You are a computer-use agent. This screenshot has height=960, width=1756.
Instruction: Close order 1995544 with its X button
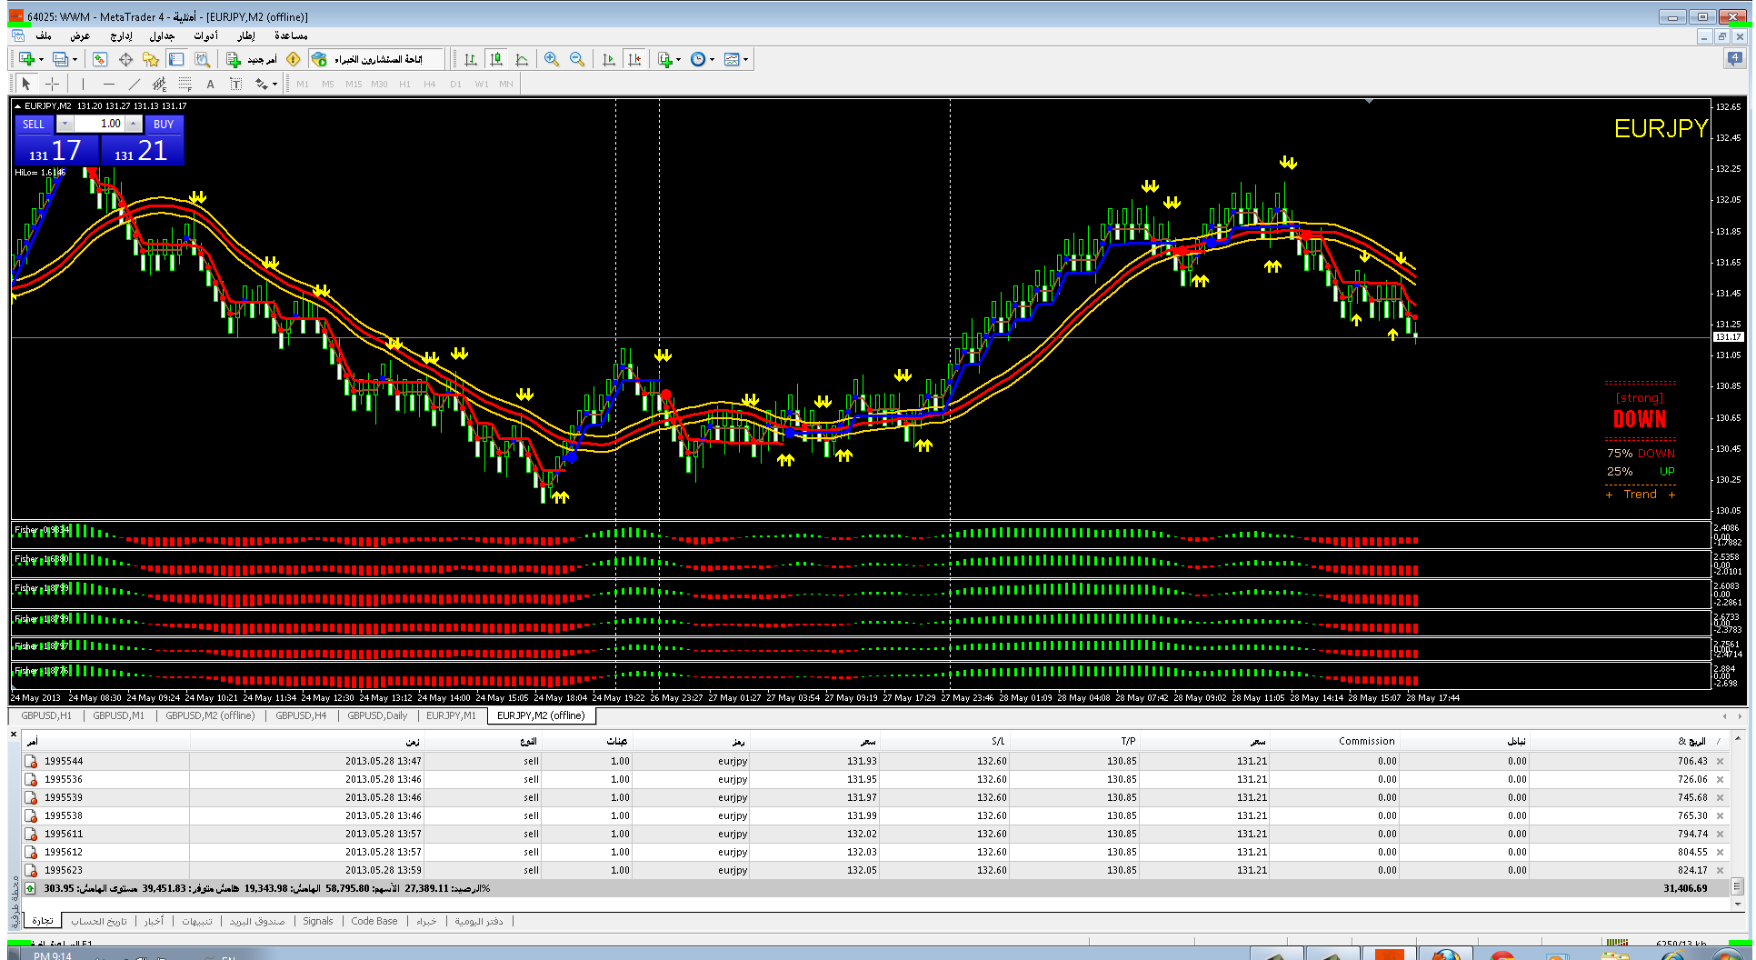(1720, 761)
